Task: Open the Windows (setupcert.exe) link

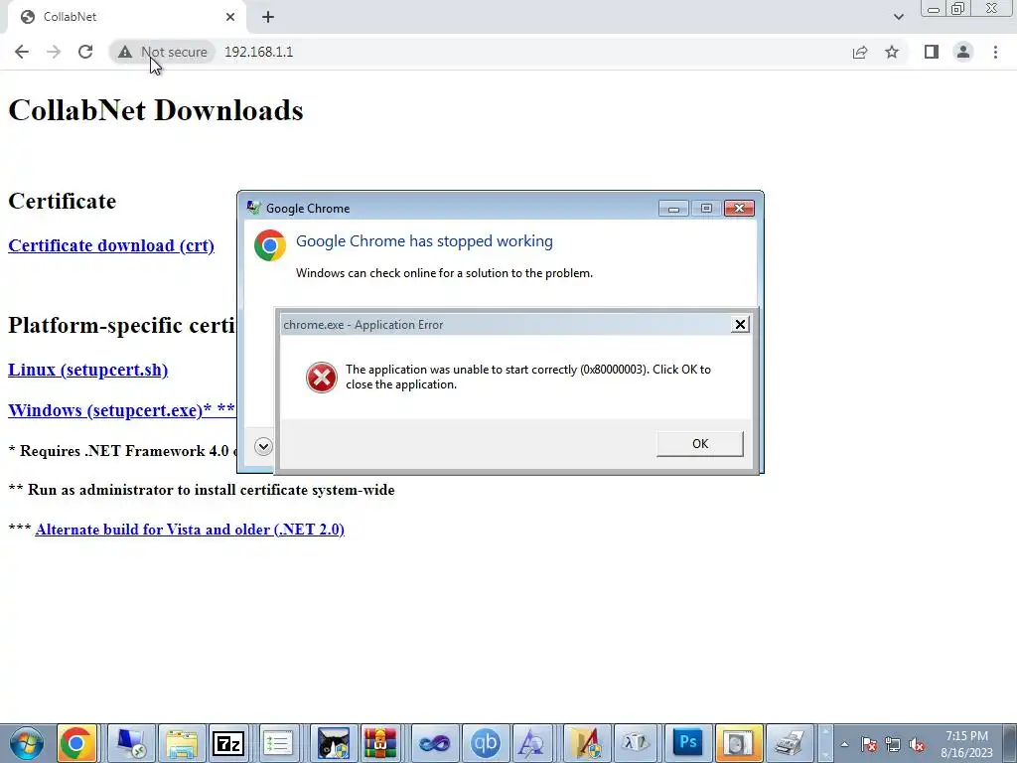Action: [x=122, y=410]
